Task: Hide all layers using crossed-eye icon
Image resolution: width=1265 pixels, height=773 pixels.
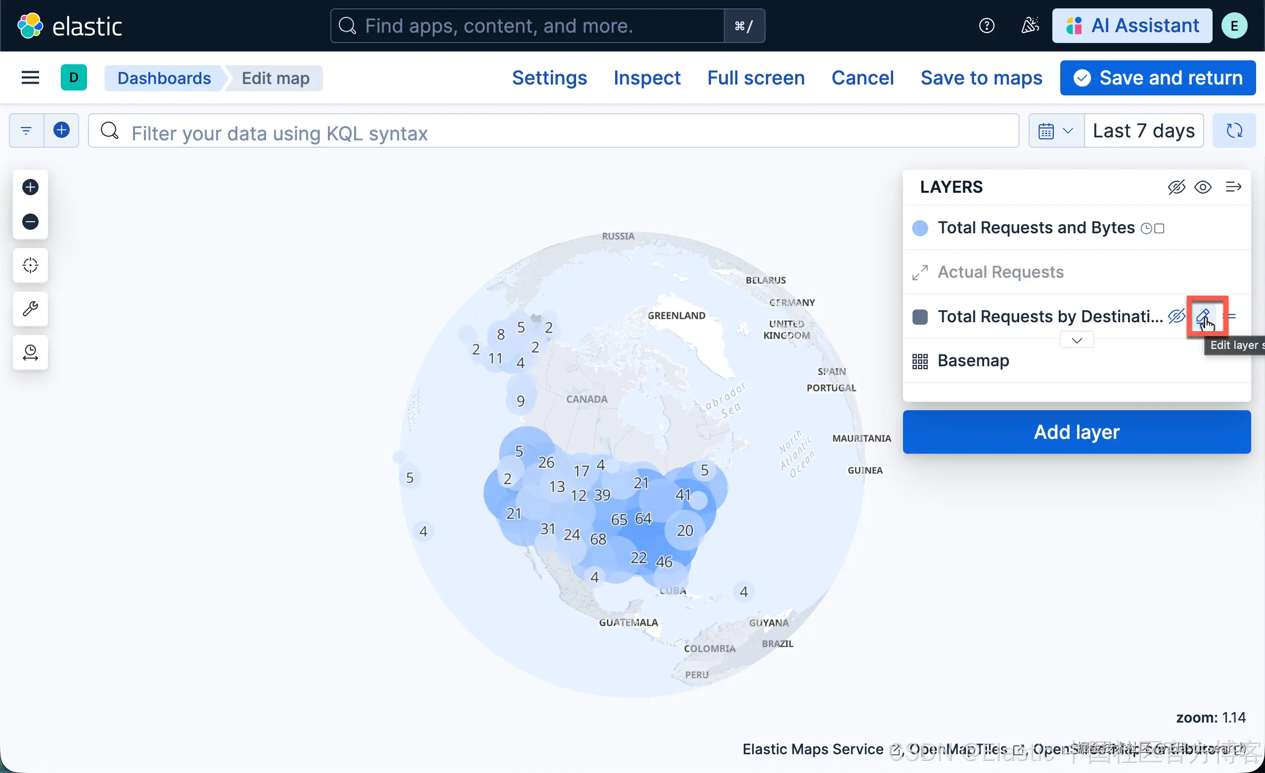Action: tap(1175, 187)
